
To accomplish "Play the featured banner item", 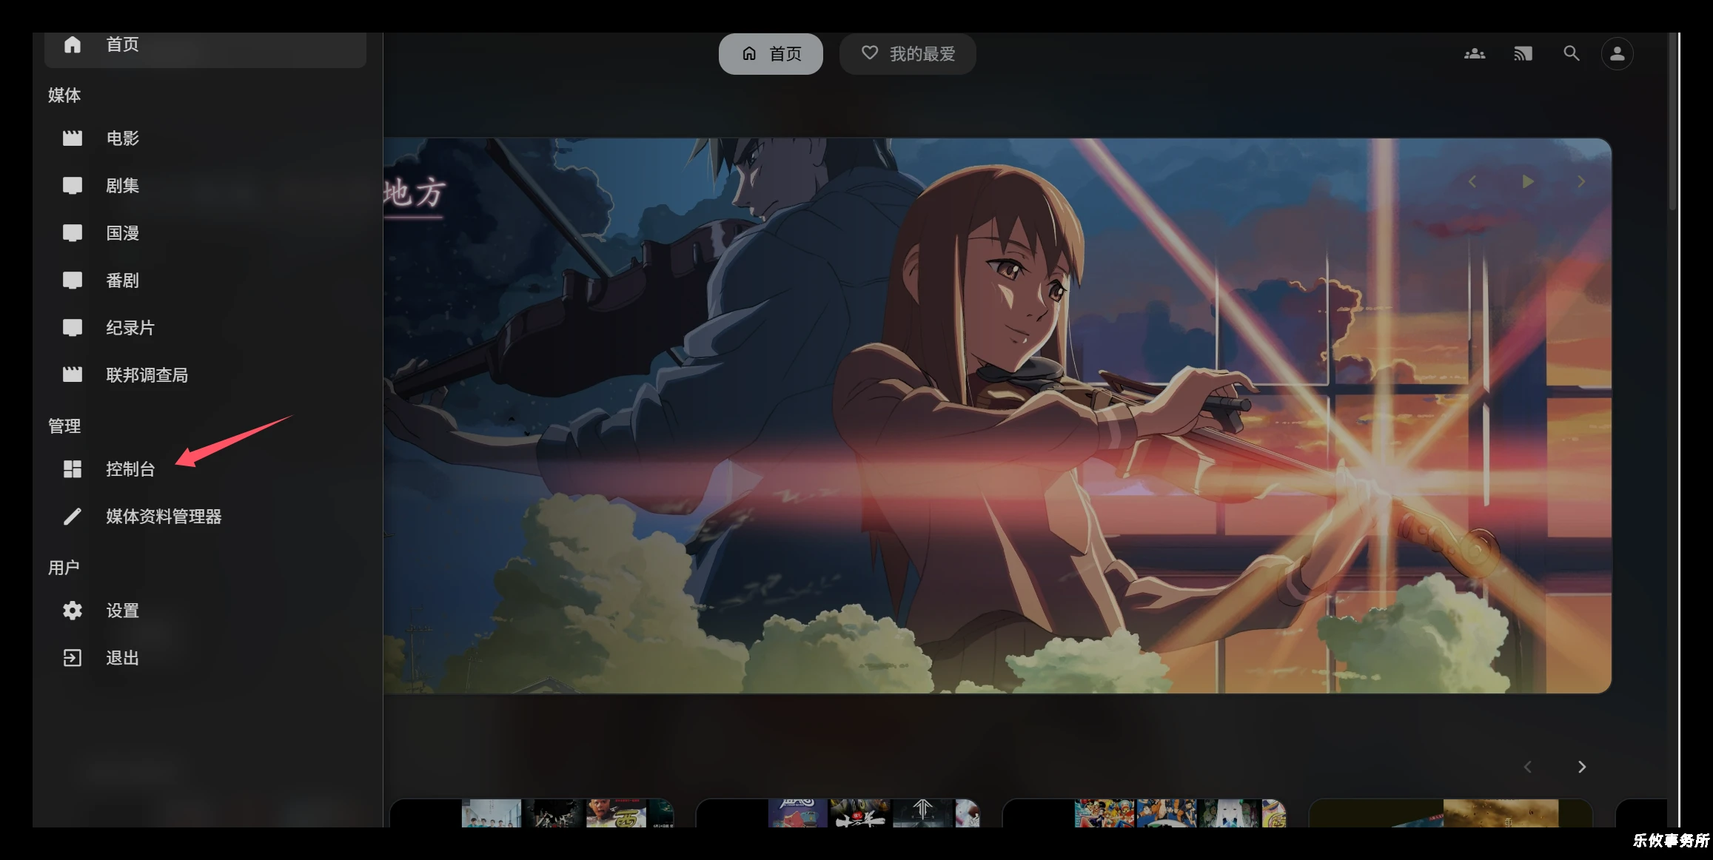I will pyautogui.click(x=1527, y=182).
